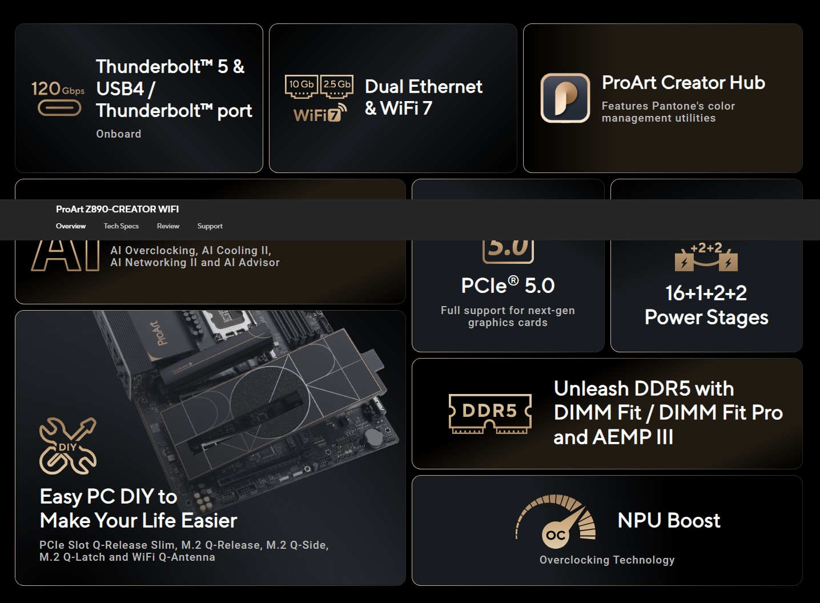The image size is (820, 603).
Task: Click the 2.5 Gb Ethernet port icon
Action: [x=337, y=86]
